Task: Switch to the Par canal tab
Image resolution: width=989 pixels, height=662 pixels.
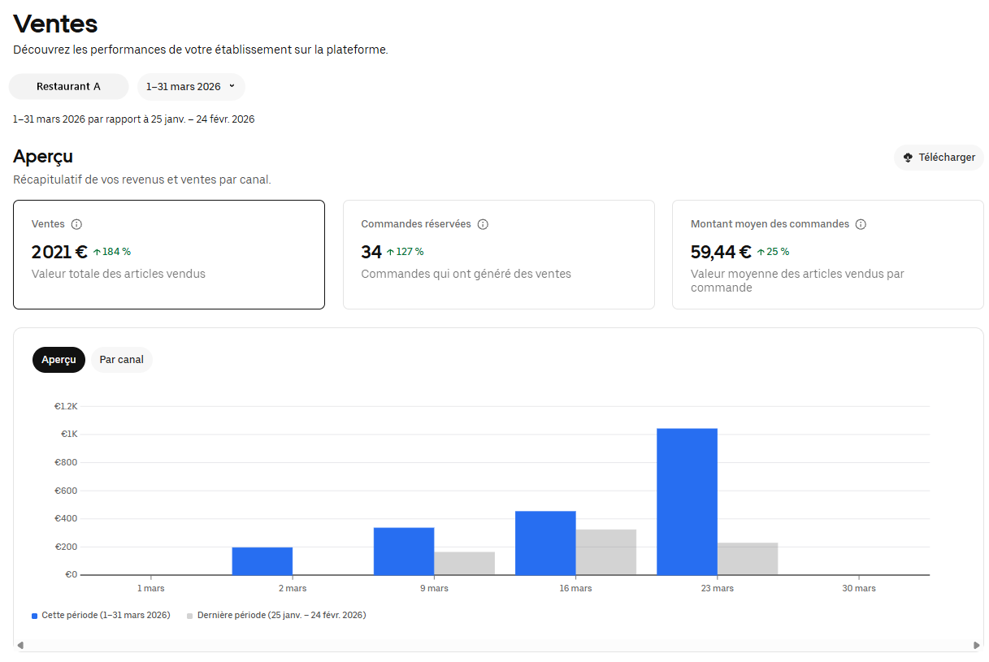Action: pos(121,360)
